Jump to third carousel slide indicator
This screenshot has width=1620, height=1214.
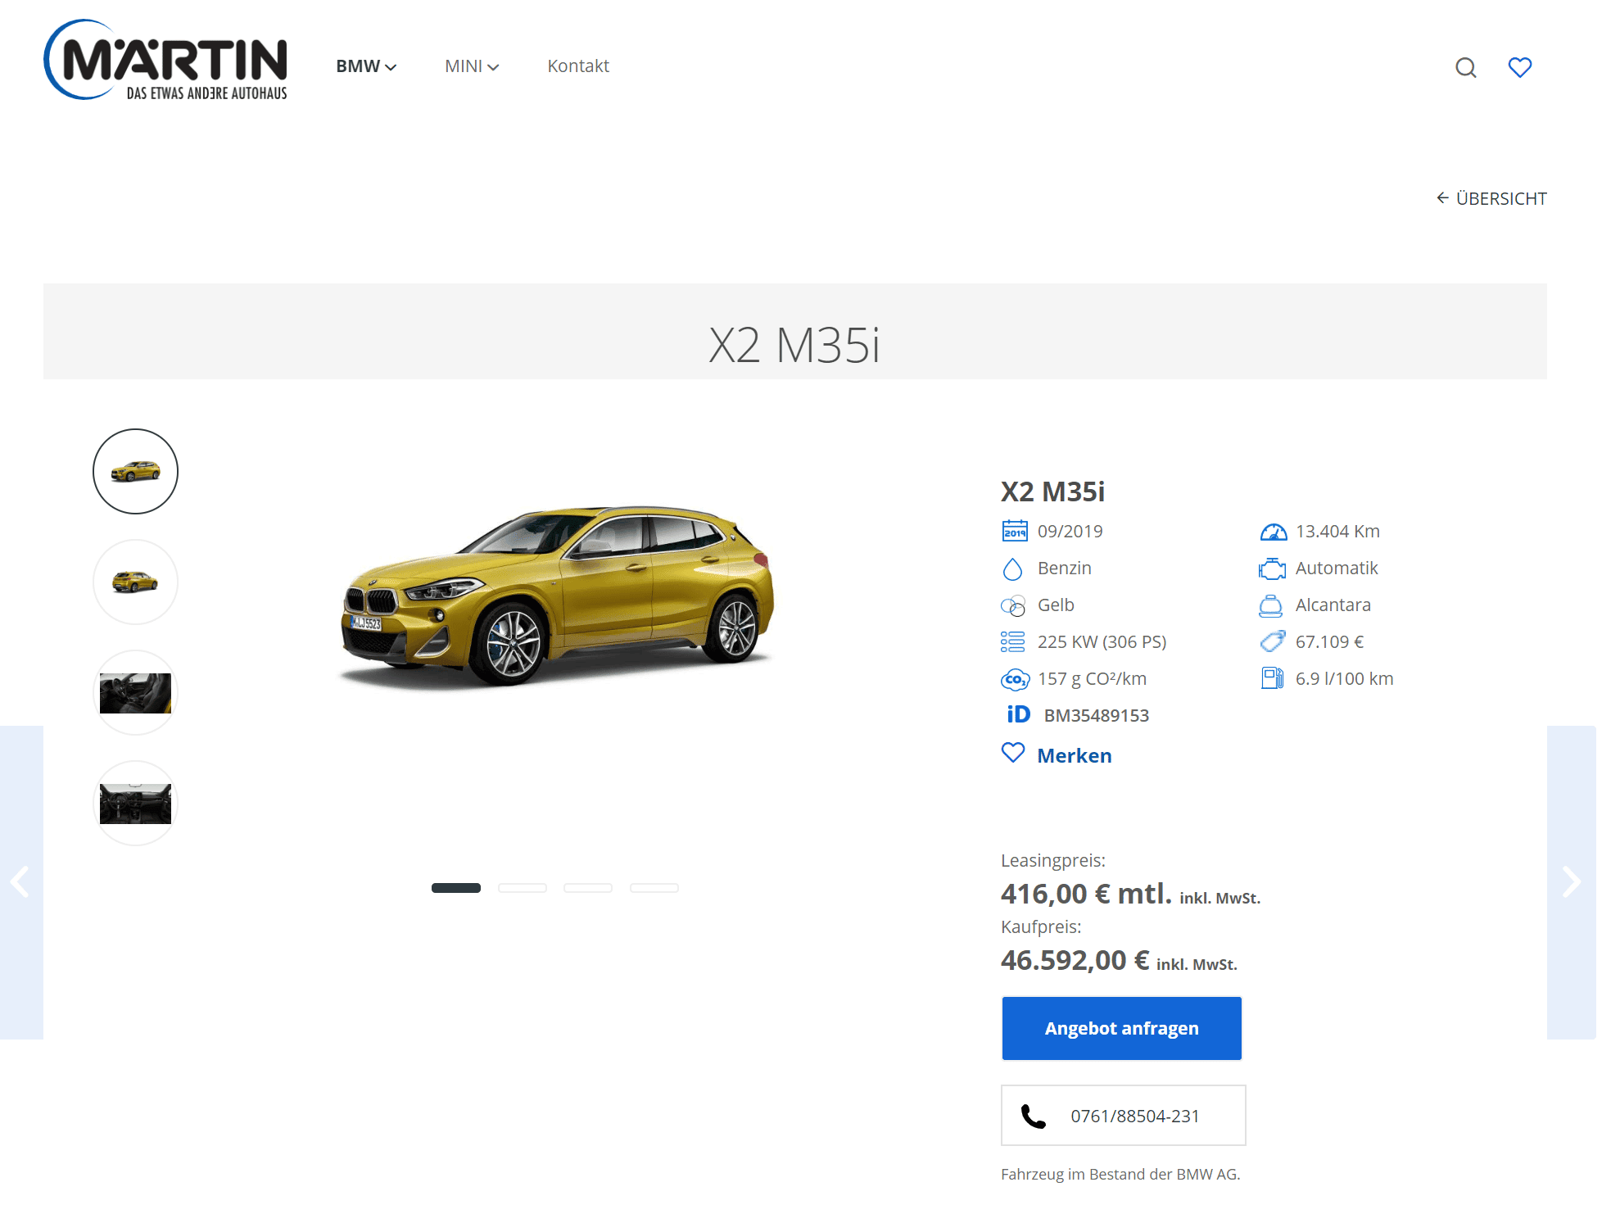coord(588,888)
